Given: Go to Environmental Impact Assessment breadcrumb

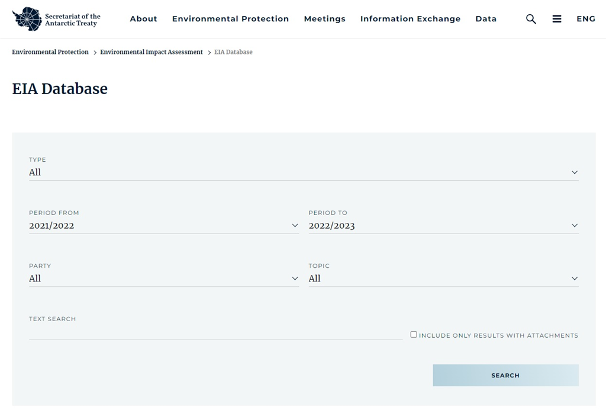Looking at the screenshot, I should (x=151, y=52).
